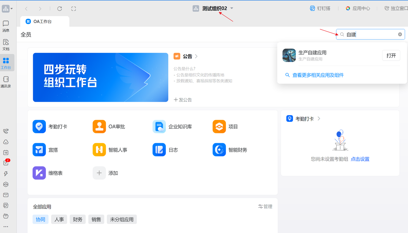Screen dimensions: 408x233
Task: Go back with the left arrow
Action: [26, 9]
